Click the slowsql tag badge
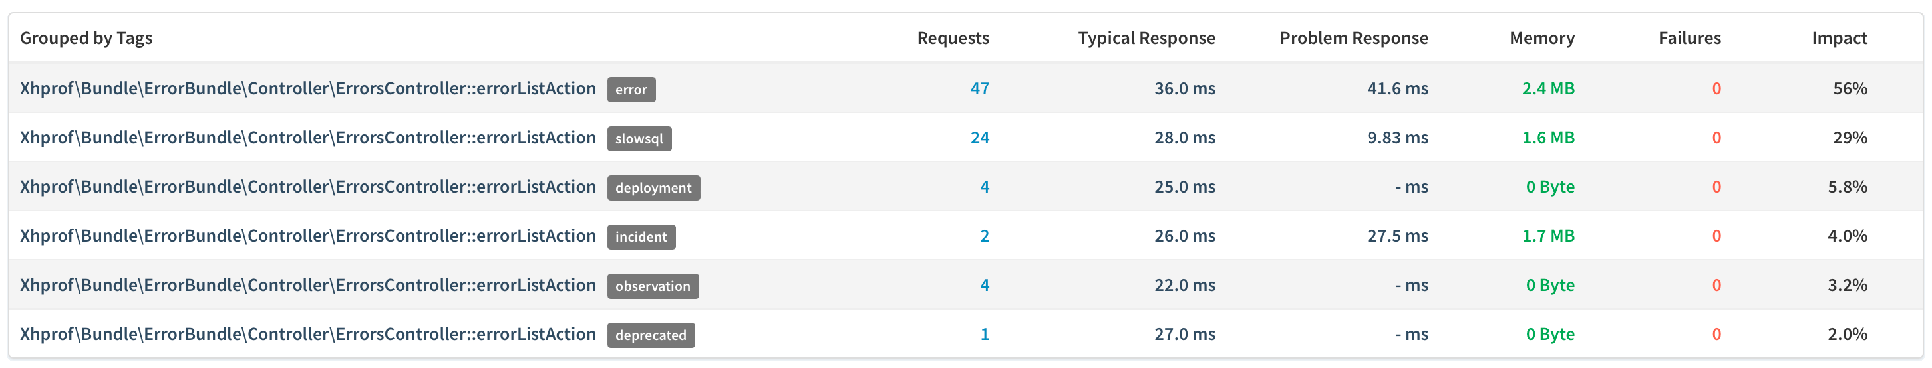1932x368 pixels. click(x=639, y=139)
